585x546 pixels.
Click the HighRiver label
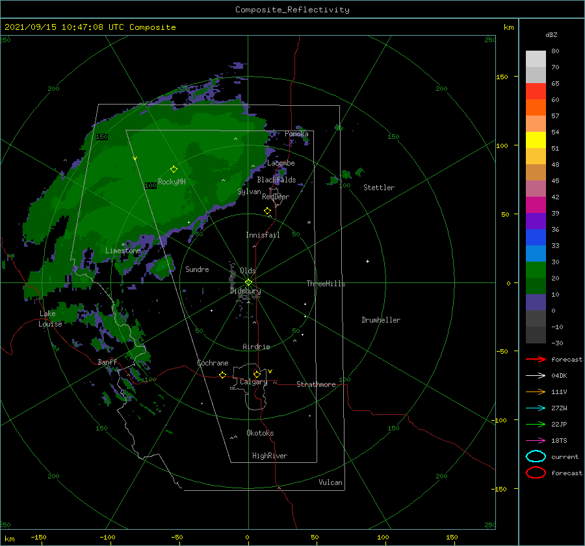(270, 456)
